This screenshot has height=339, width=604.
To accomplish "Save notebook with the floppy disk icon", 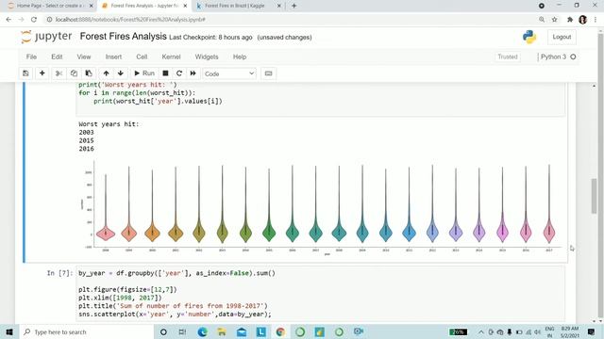I will click(x=25, y=73).
